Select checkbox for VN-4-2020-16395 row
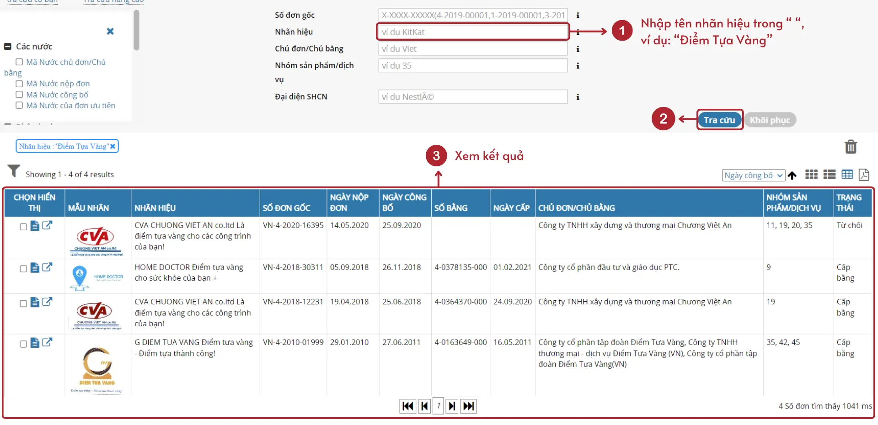 23,227
